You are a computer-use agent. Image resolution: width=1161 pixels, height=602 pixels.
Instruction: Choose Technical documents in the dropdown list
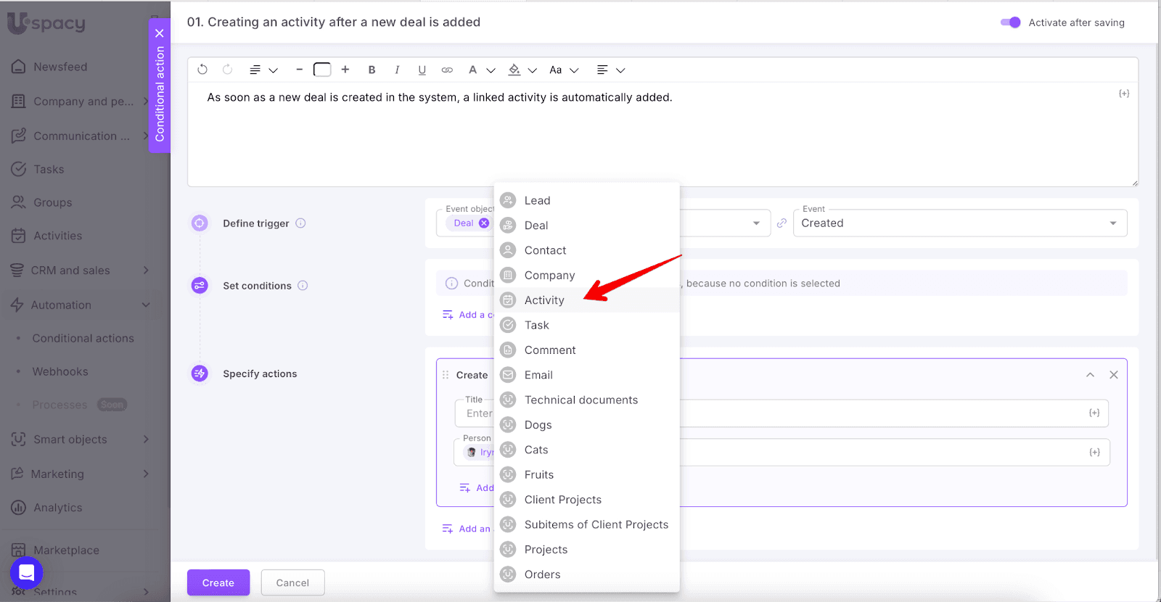(580, 400)
